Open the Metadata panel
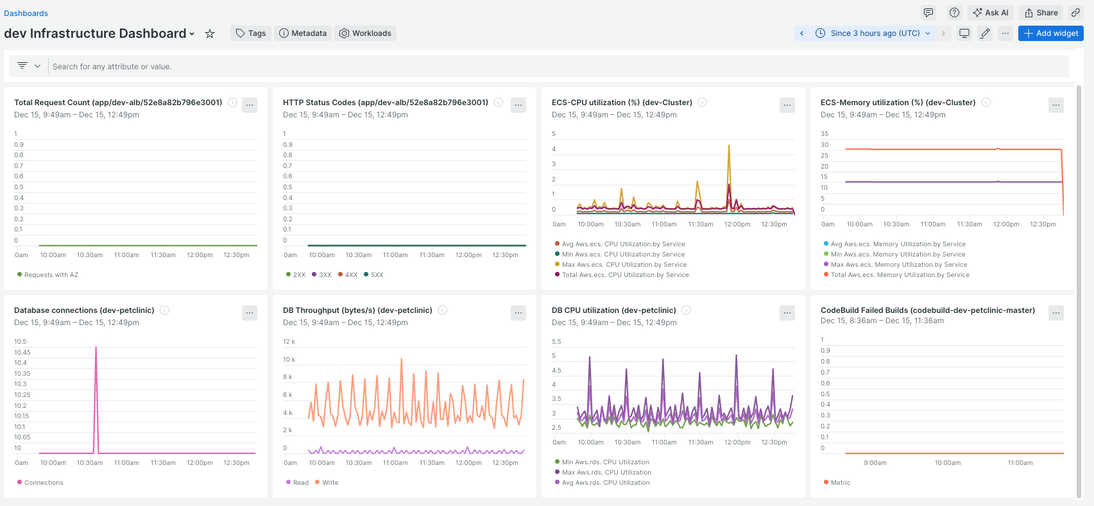Viewport: 1094px width, 506px height. click(303, 33)
